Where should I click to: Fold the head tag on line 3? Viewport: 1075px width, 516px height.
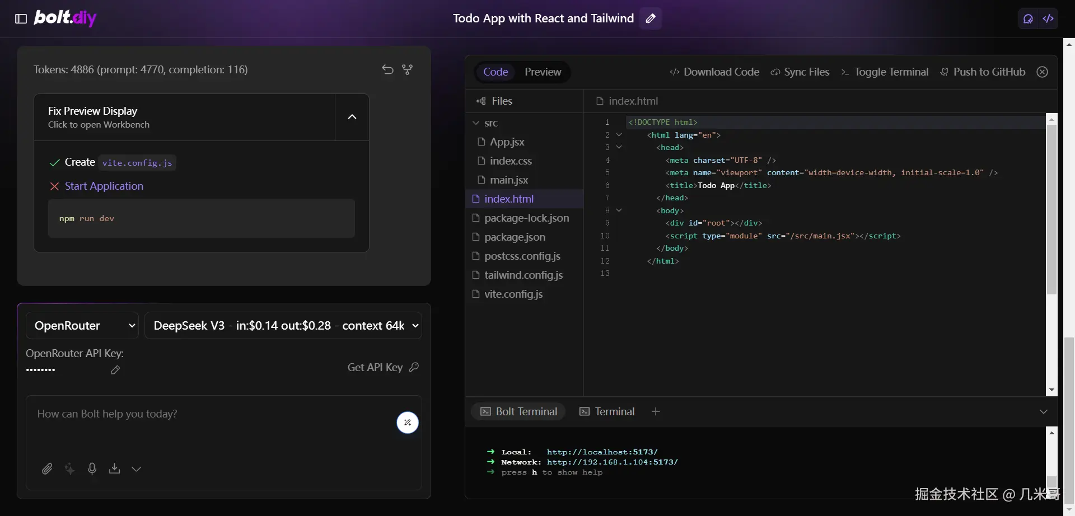click(x=619, y=148)
